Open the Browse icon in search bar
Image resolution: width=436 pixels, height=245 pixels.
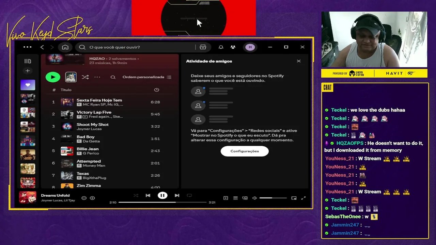point(203,47)
